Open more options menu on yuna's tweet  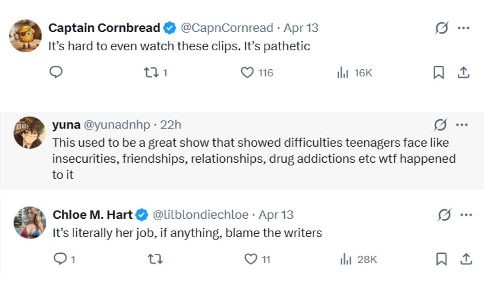(x=461, y=125)
